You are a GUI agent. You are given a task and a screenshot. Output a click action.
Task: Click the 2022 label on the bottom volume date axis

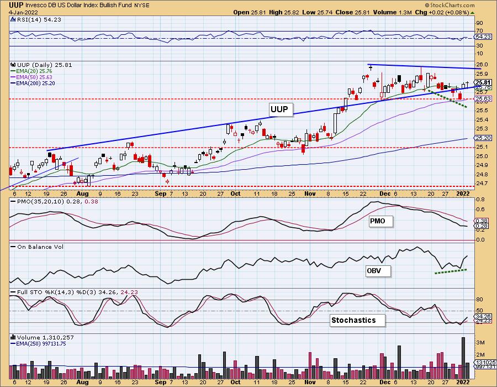[463, 382]
